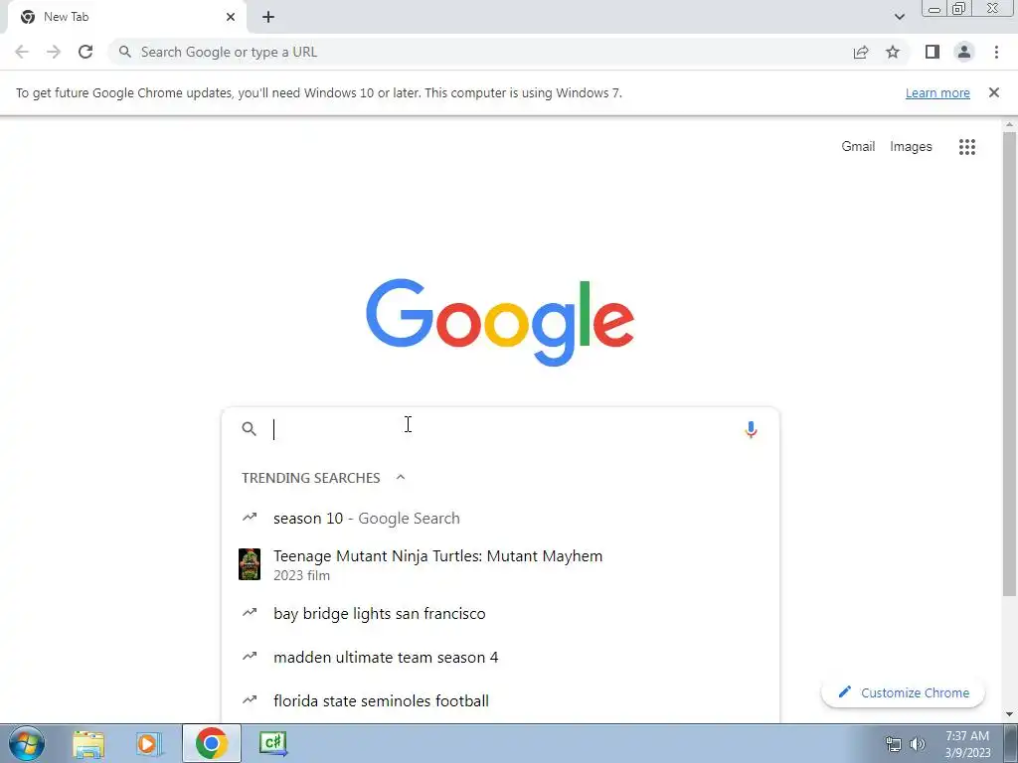Open the Windows Start button
Screen dimensions: 1018x763
(27, 743)
